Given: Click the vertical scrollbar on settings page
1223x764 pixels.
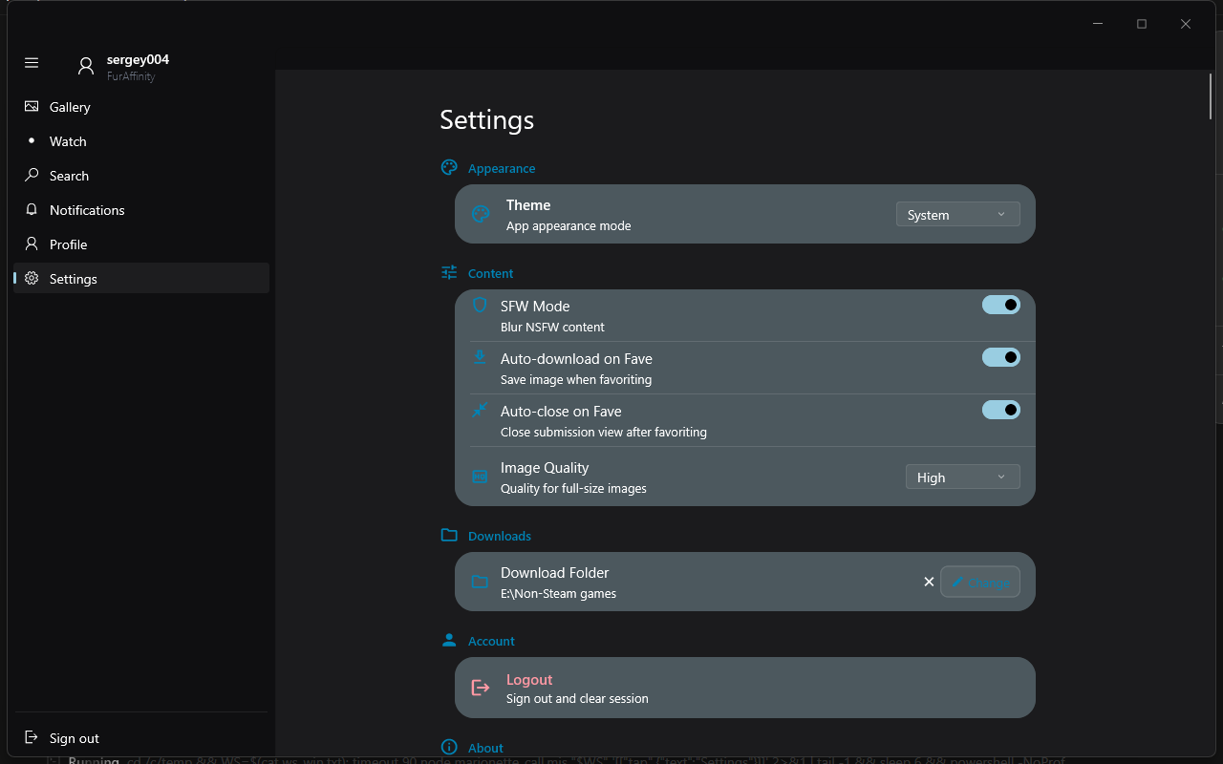Looking at the screenshot, I should pyautogui.click(x=1211, y=95).
